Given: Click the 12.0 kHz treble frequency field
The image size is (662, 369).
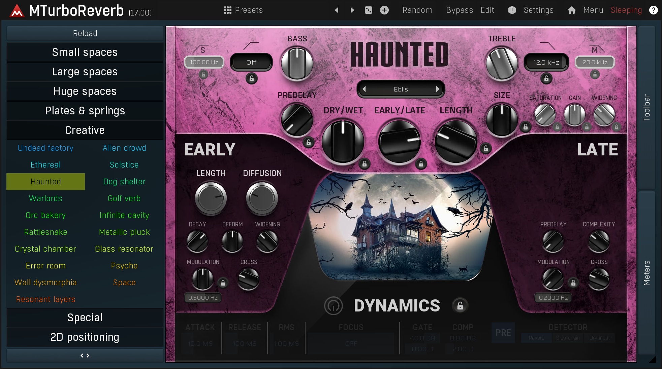Looking at the screenshot, I should tap(546, 62).
